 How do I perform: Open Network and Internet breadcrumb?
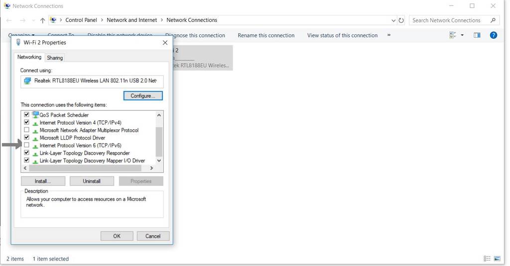click(131, 20)
